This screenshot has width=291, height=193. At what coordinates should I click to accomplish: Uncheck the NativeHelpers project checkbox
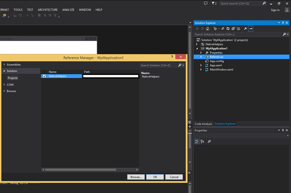[45, 76]
